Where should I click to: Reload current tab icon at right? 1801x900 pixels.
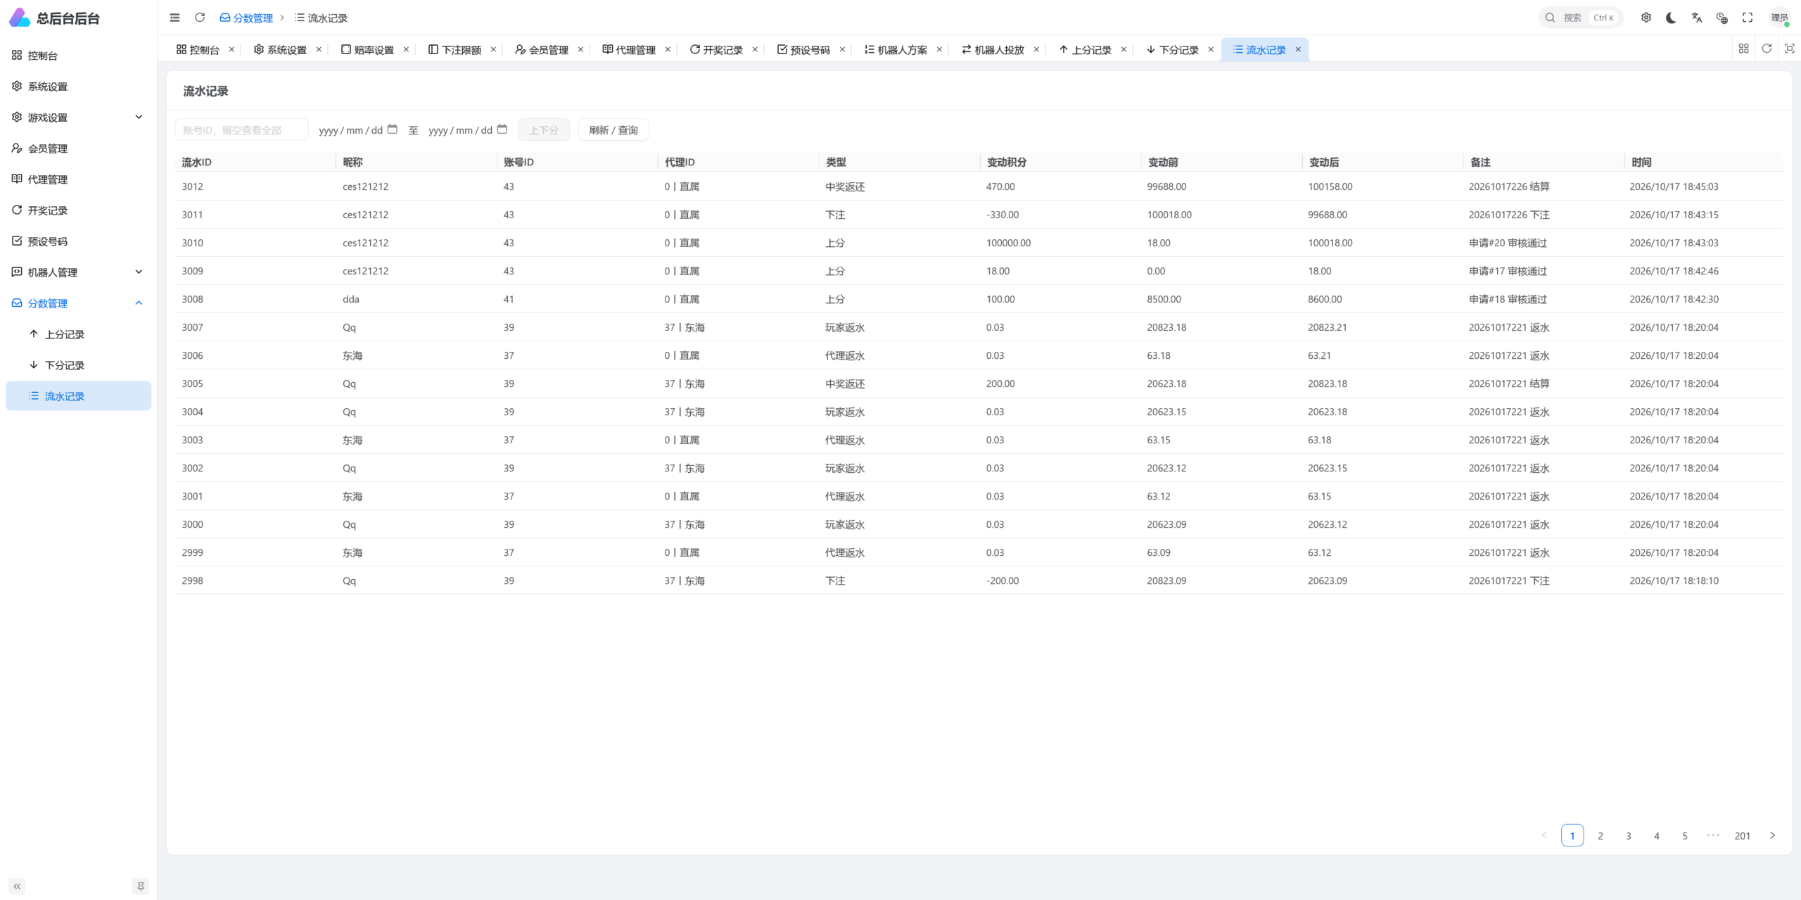(x=1767, y=49)
